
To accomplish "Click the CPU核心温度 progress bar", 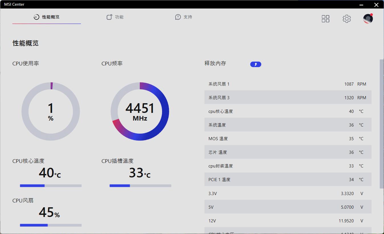I will click(50, 185).
